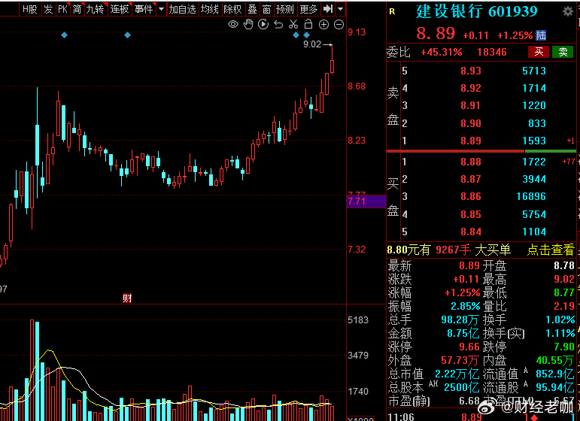This screenshot has width=580, height=421.
Task: Toggle the 简 simple mode
Action: tap(77, 9)
